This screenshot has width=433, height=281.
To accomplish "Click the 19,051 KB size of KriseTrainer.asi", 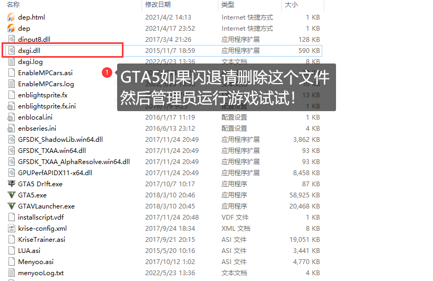I will click(x=305, y=240).
